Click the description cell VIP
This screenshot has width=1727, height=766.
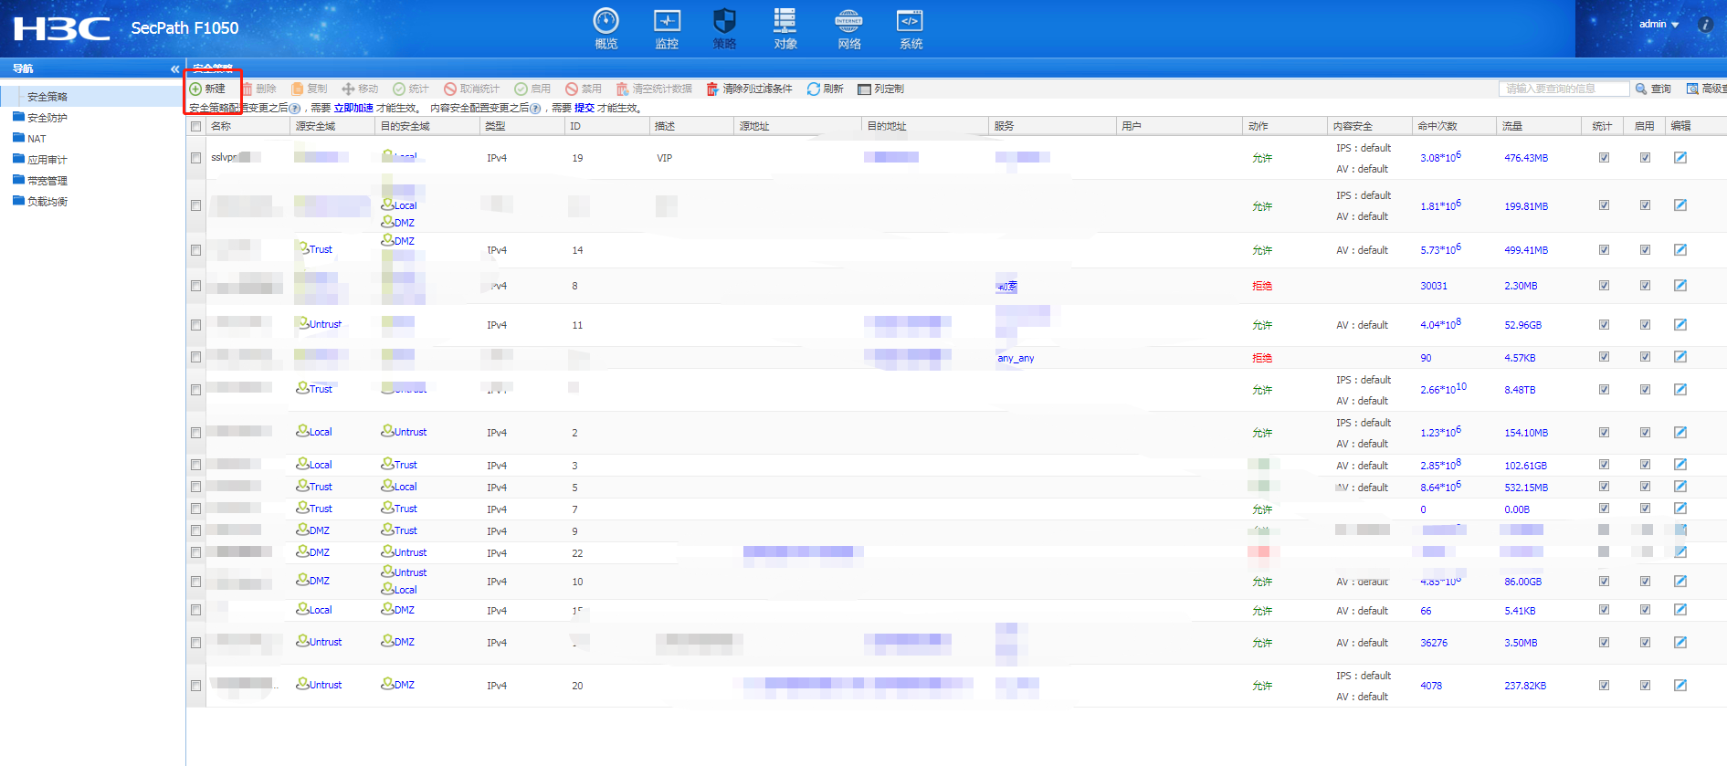coord(665,158)
